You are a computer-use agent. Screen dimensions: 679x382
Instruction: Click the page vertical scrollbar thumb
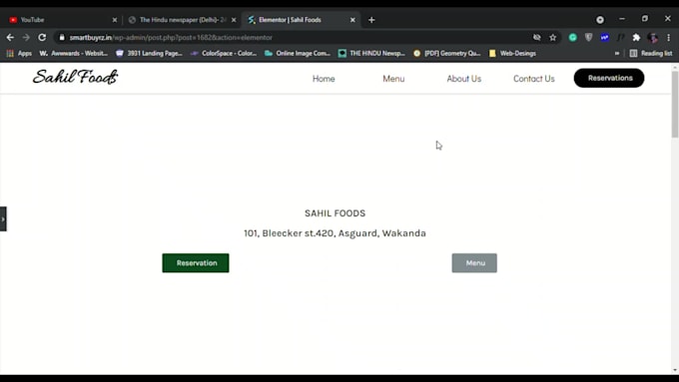[675, 104]
